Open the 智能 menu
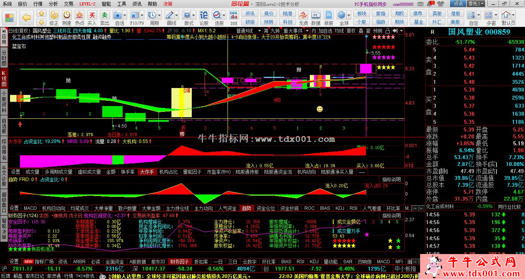The image size is (525, 279). 106,3
